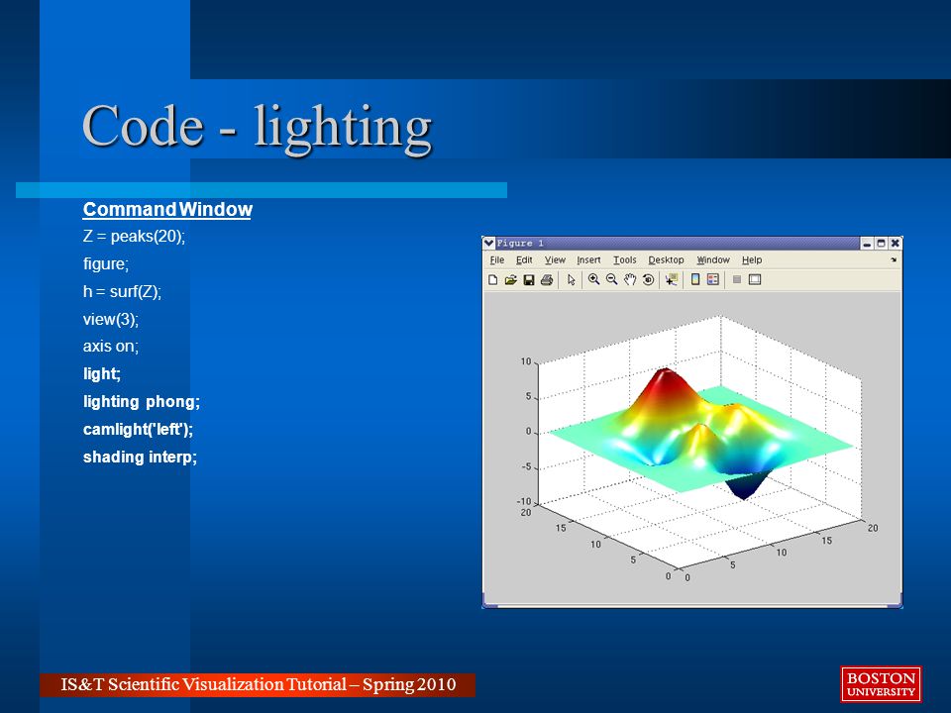Activate the Zoom Out magnifier tool
The width and height of the screenshot is (951, 713).
coord(611,279)
